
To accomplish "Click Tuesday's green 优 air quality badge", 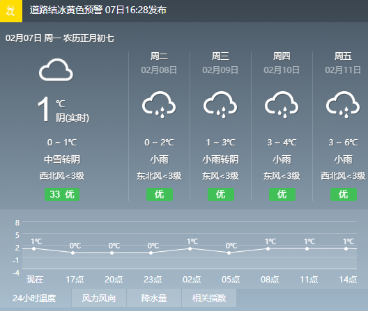I will pyautogui.click(x=160, y=194).
